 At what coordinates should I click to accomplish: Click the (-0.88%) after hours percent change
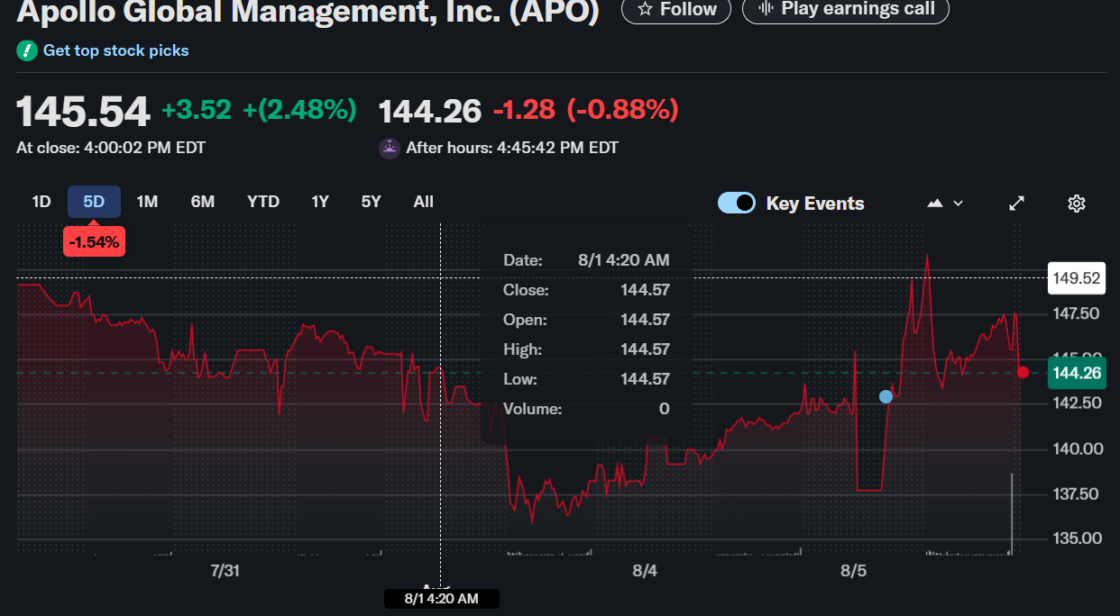[622, 110]
